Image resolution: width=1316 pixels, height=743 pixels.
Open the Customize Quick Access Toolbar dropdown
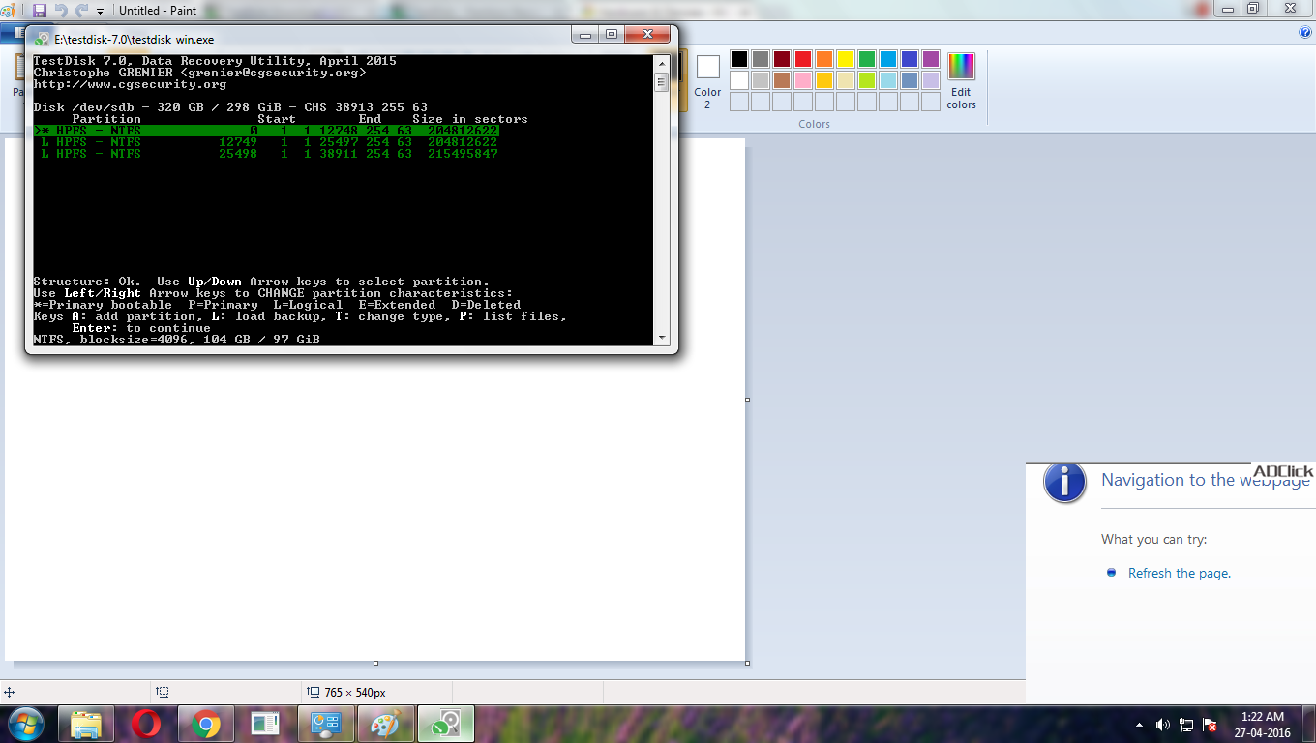pos(100,11)
